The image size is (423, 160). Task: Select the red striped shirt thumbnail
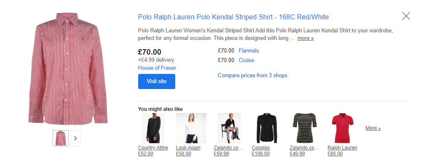(x=61, y=138)
